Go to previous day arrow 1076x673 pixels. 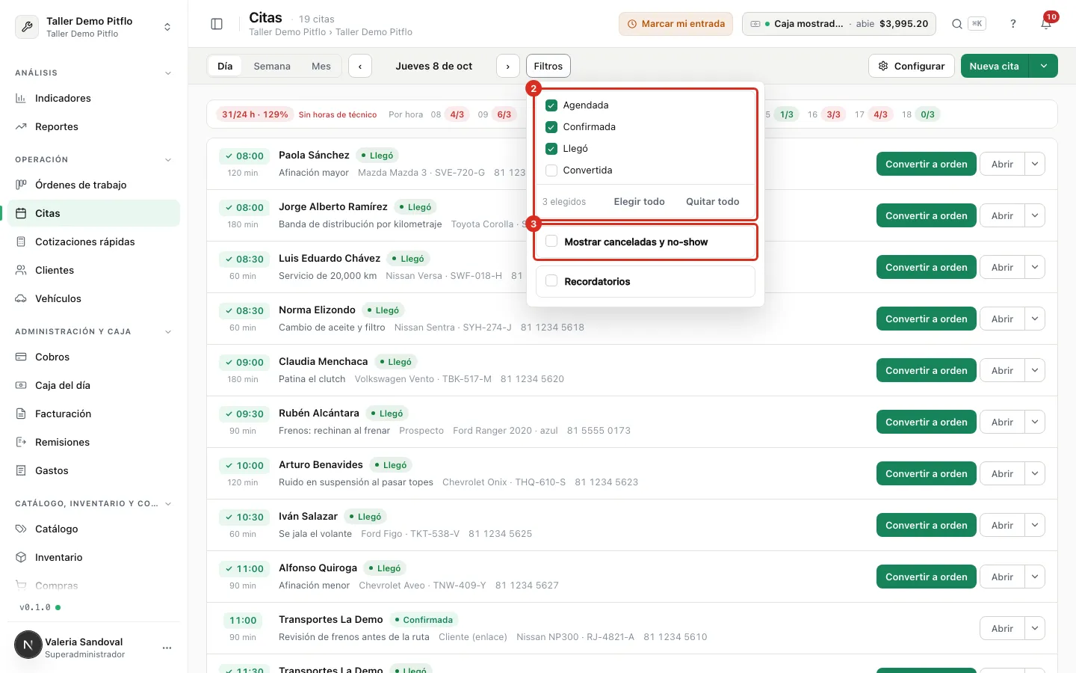360,66
